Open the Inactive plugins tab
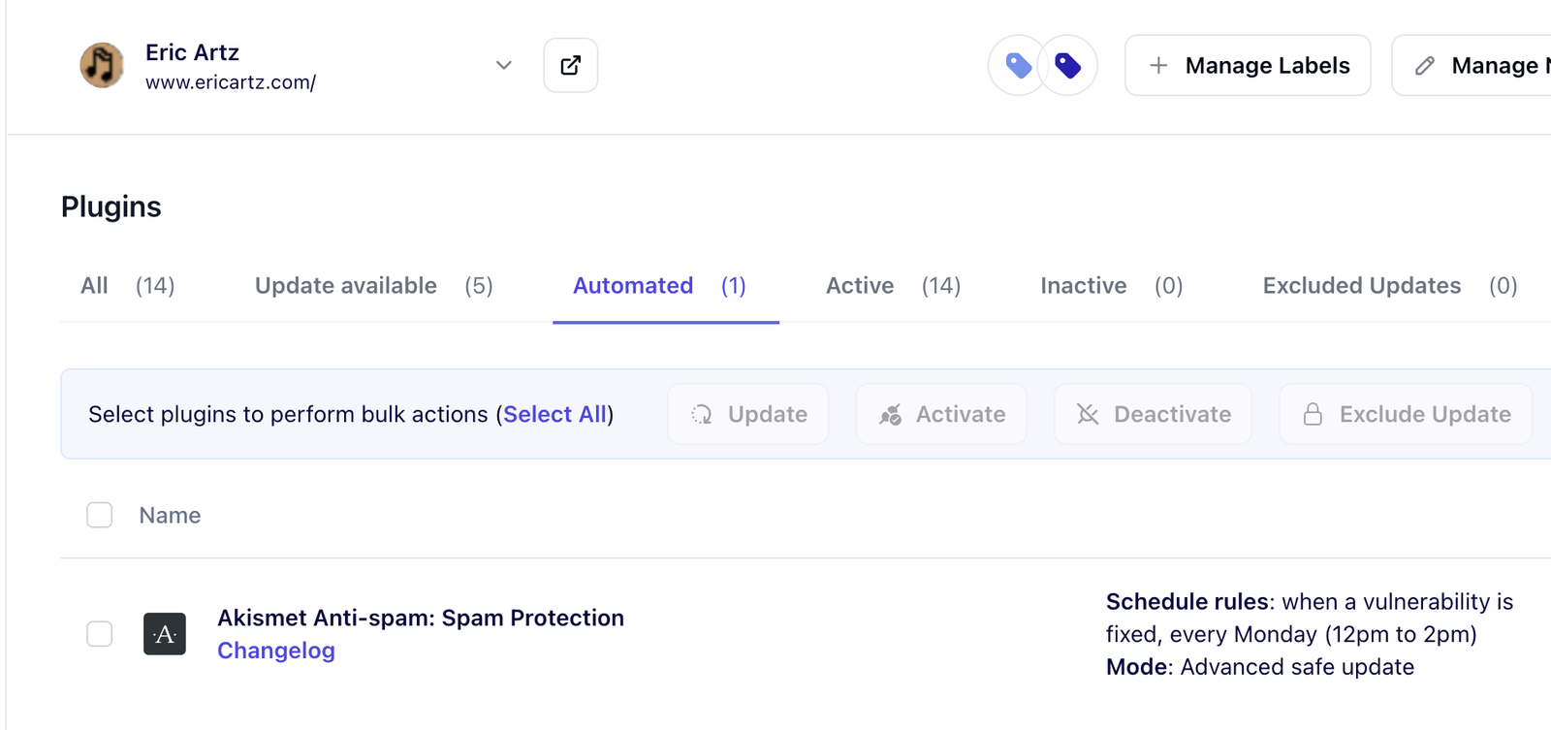Screen dimensions: 1551x730 [x=1112, y=286]
